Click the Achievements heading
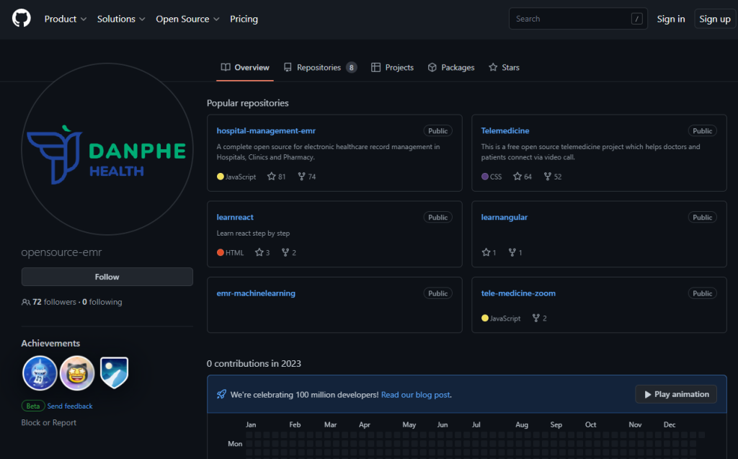 (x=50, y=343)
